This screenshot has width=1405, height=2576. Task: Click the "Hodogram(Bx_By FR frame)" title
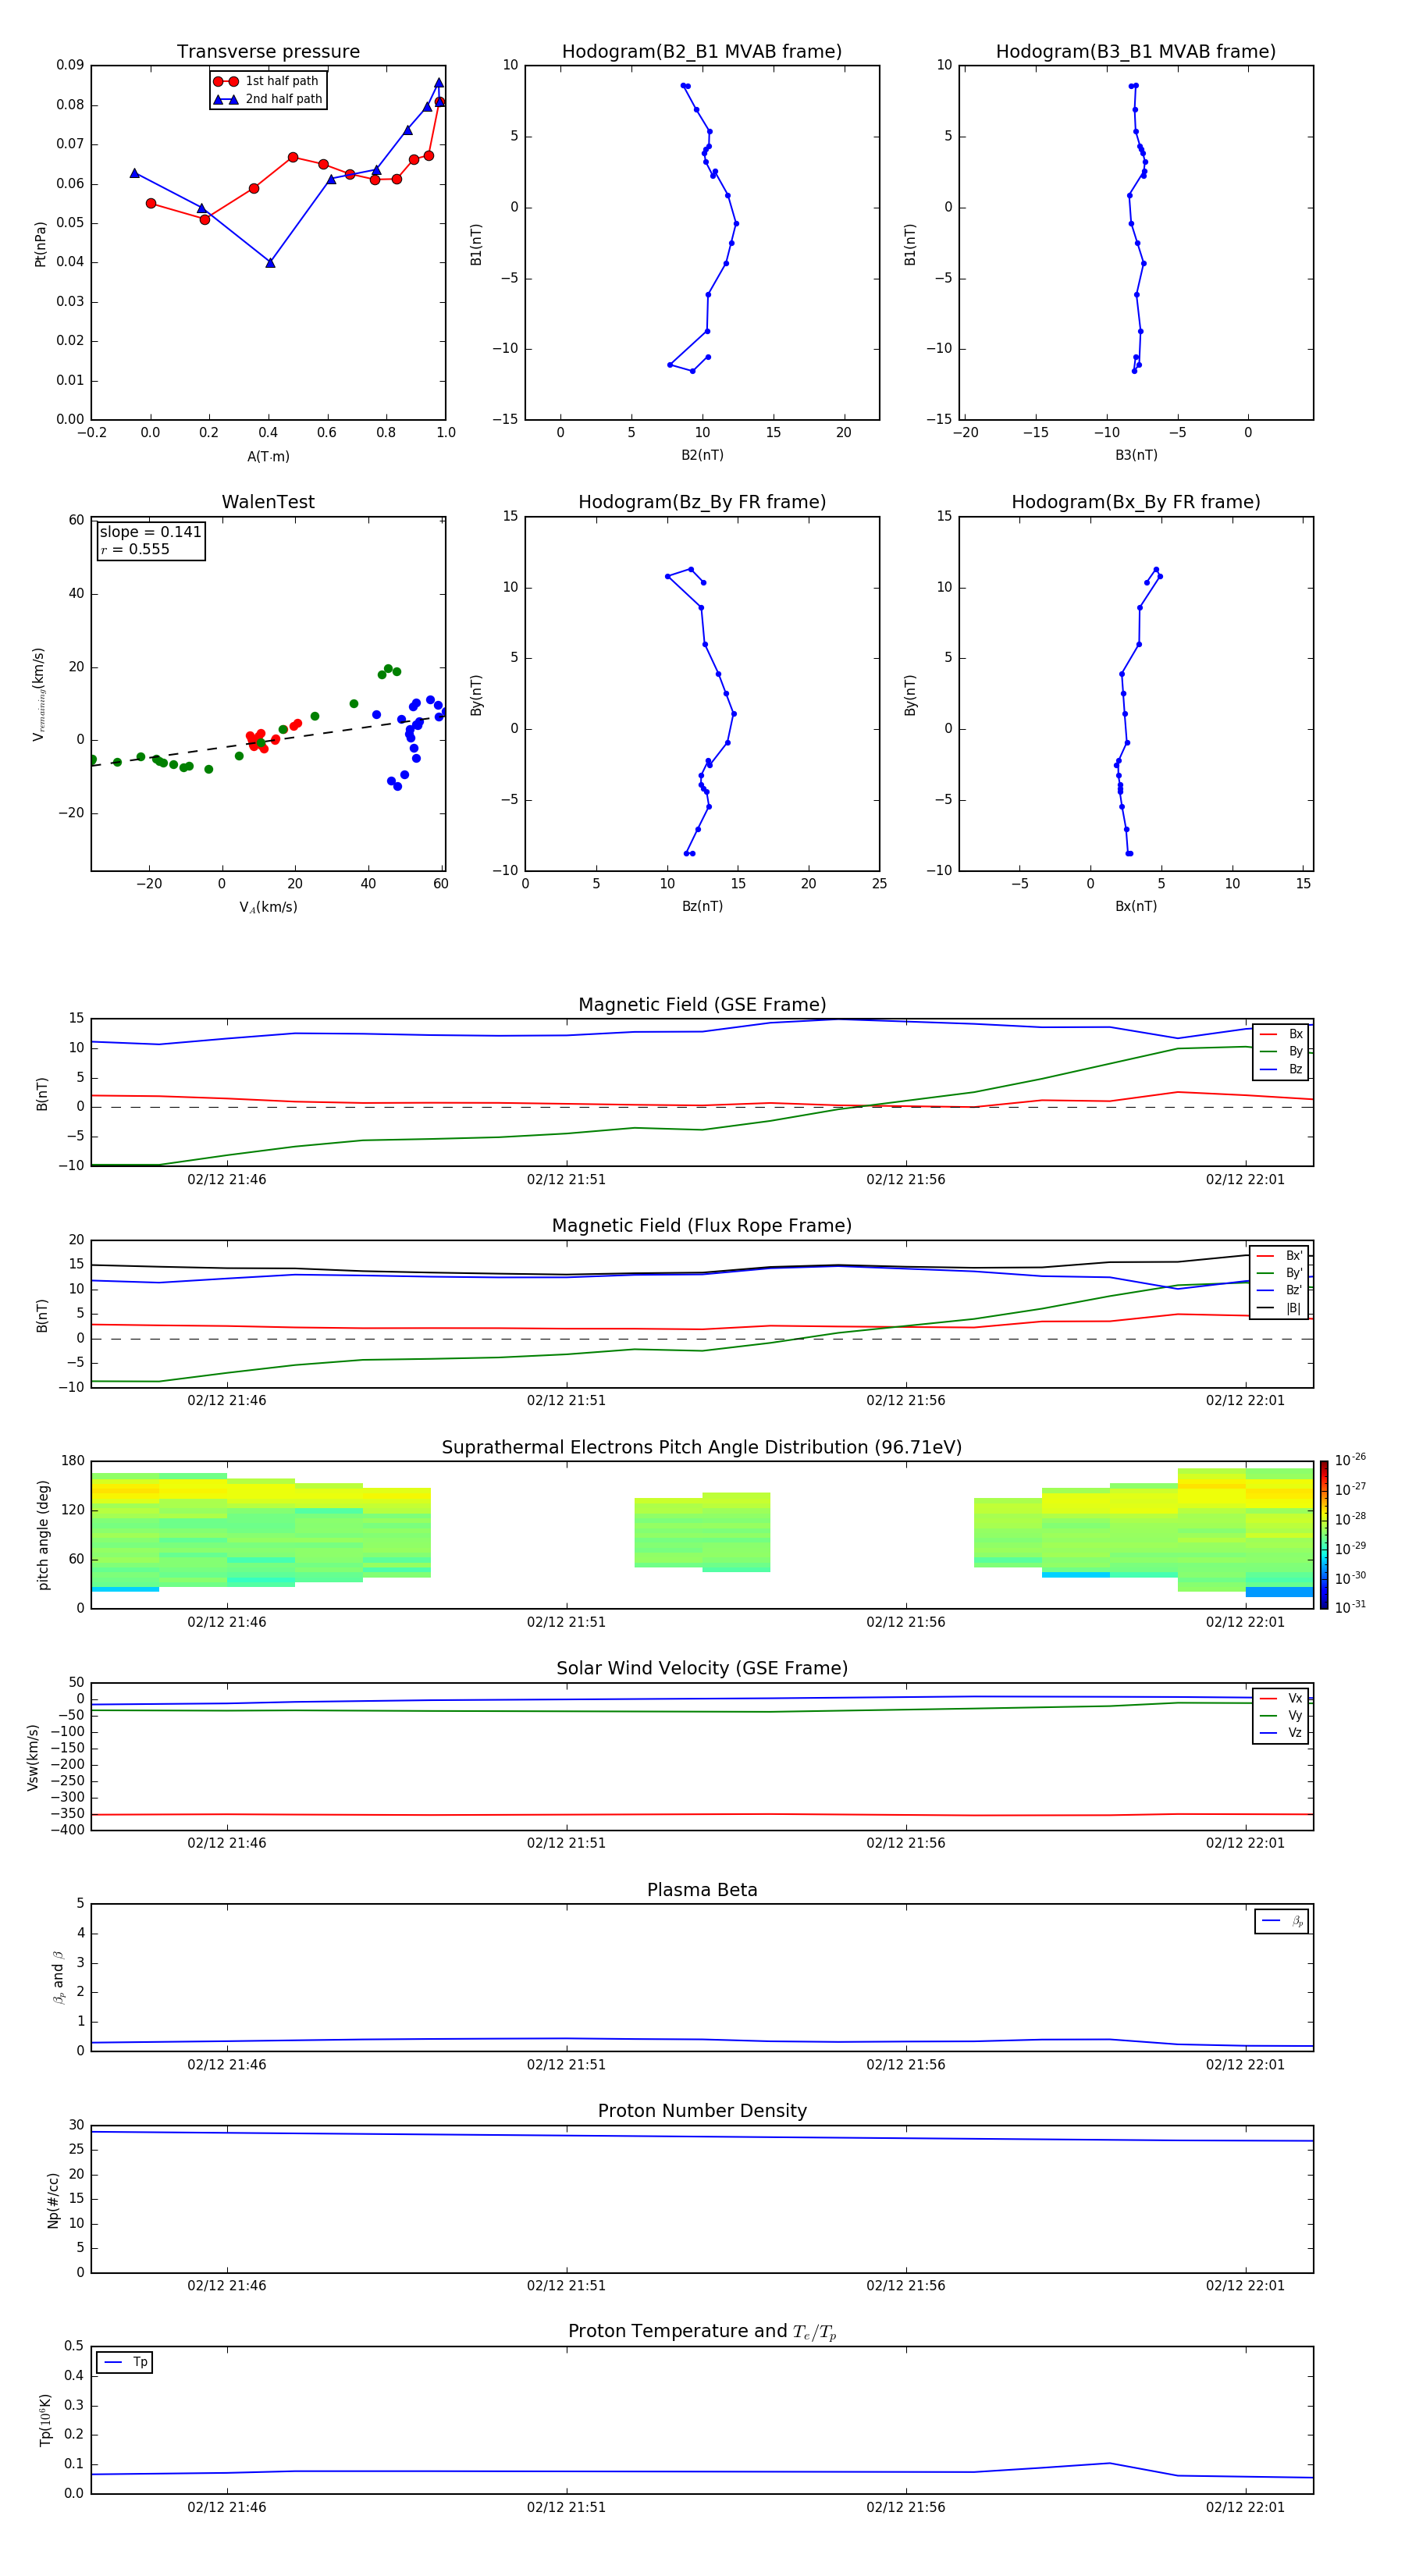(1136, 502)
